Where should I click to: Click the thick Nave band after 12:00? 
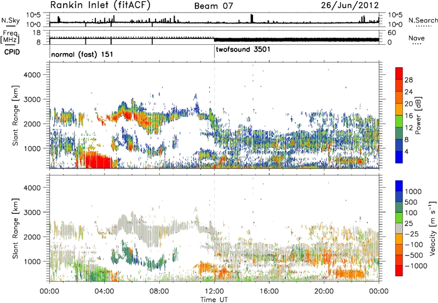[x=296, y=39]
